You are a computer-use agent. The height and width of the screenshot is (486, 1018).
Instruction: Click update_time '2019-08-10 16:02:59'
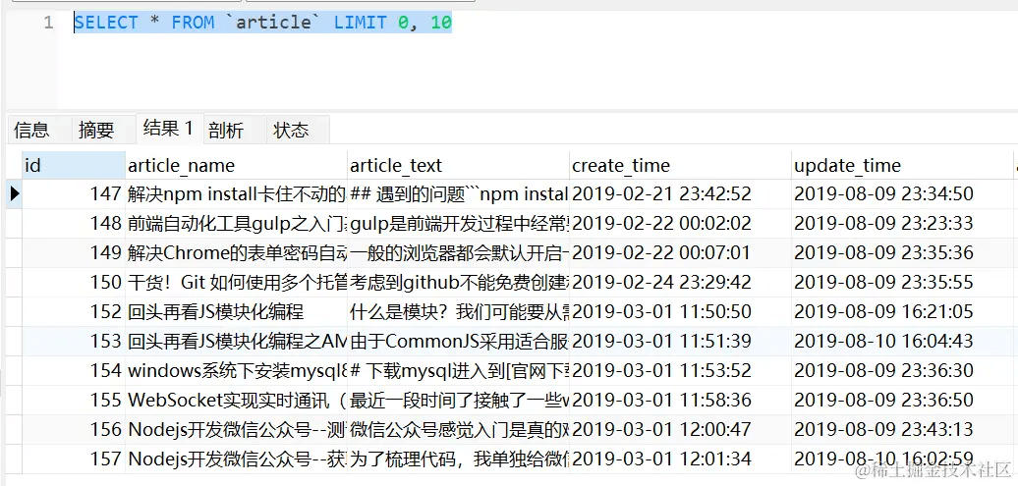coord(902,459)
